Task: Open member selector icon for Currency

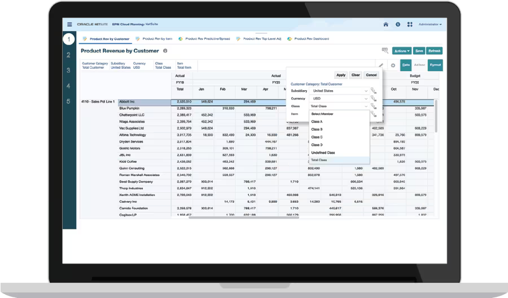Action: 373,98
